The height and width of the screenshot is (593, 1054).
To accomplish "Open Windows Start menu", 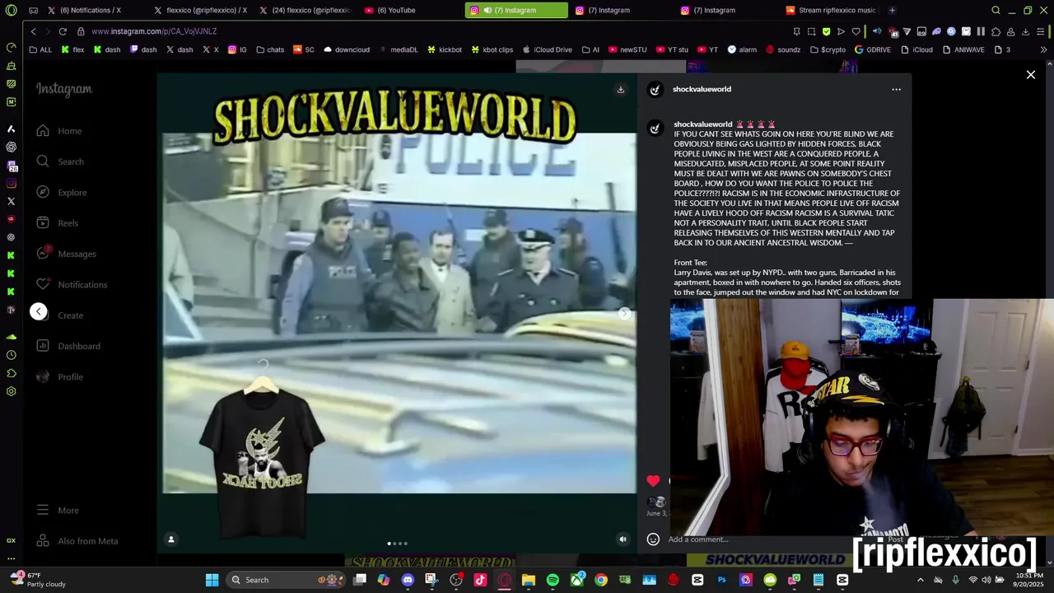I will [x=212, y=580].
